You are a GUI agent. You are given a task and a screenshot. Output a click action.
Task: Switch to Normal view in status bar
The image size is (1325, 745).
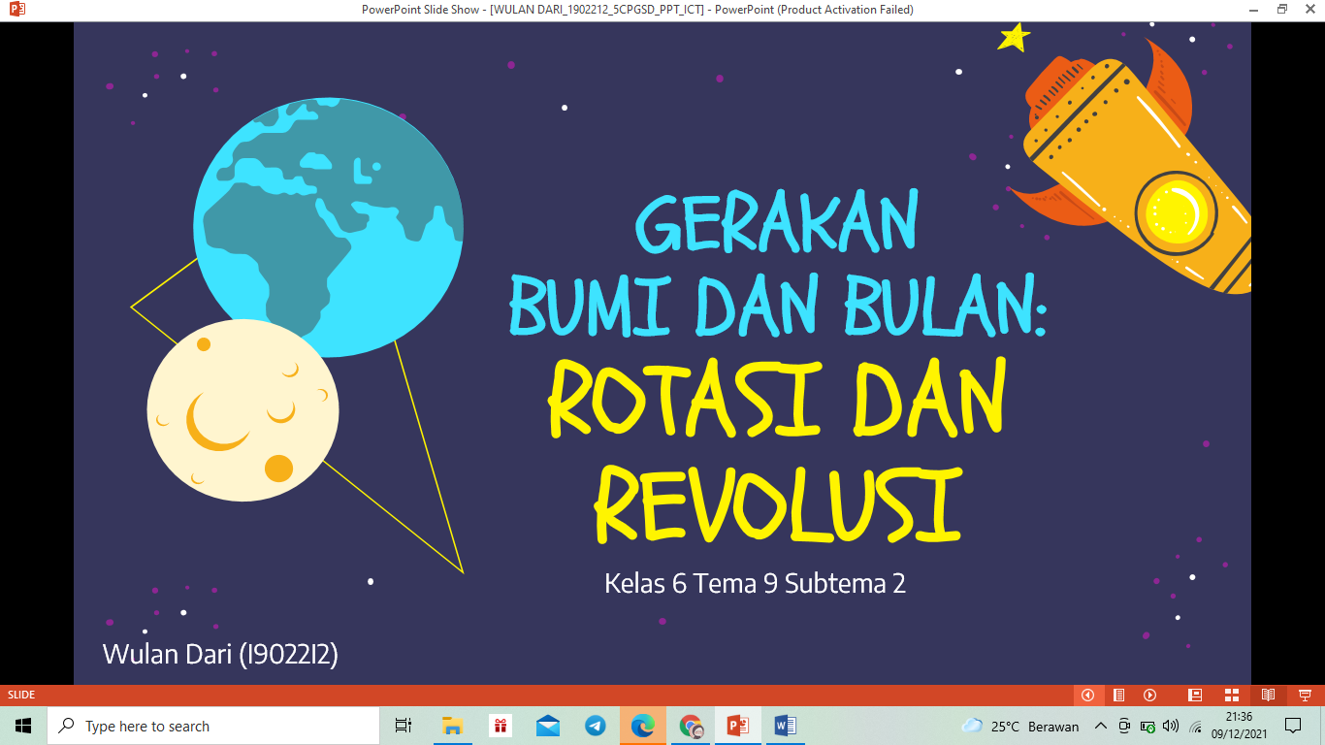pyautogui.click(x=1195, y=695)
